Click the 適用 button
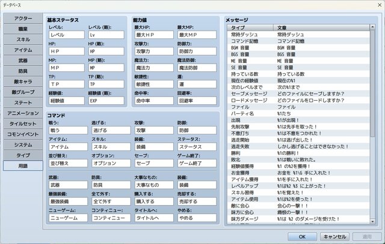 coord(367,237)
